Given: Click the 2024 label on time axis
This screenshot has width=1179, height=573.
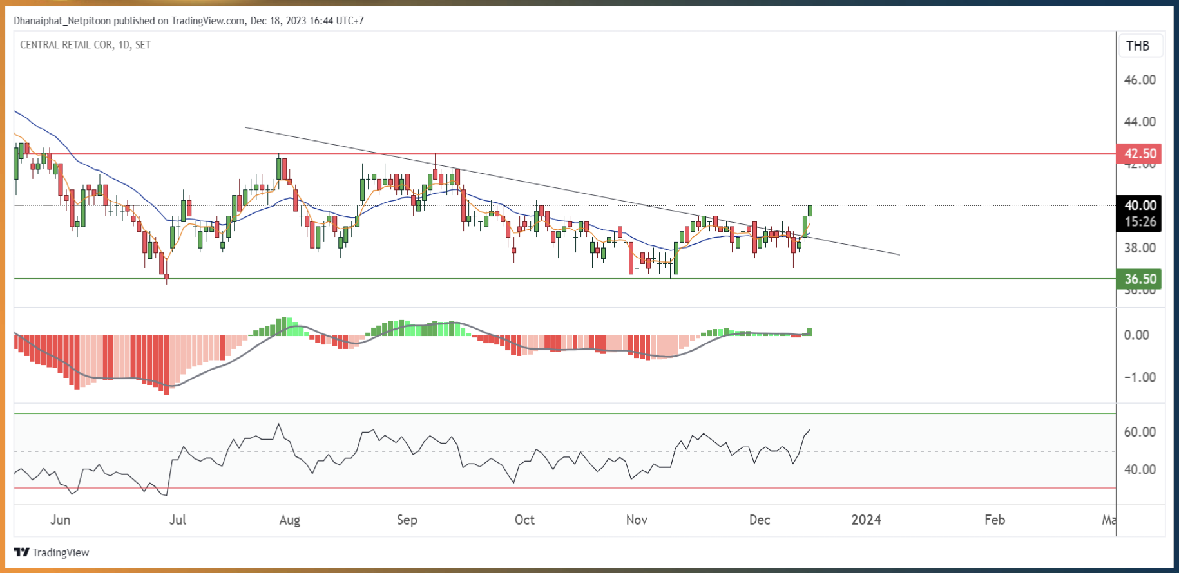Looking at the screenshot, I should pyautogui.click(x=866, y=520).
